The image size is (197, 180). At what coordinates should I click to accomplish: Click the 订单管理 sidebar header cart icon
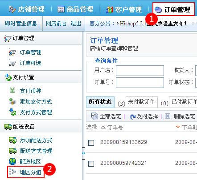[8, 38]
